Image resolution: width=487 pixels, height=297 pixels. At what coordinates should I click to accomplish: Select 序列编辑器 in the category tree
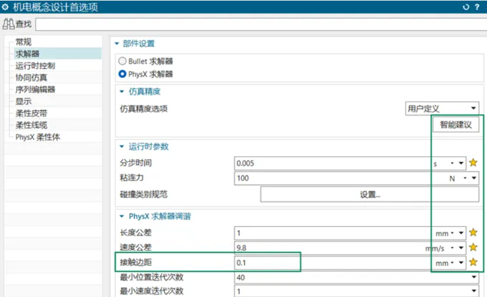[35, 90]
